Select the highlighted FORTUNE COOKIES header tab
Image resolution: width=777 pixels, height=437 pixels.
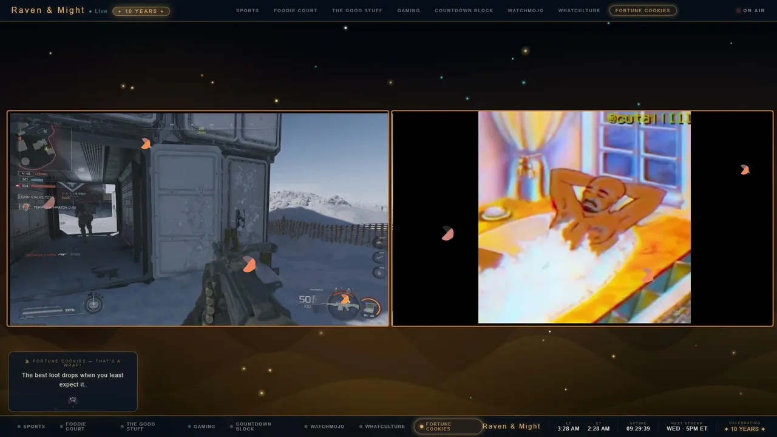click(643, 10)
